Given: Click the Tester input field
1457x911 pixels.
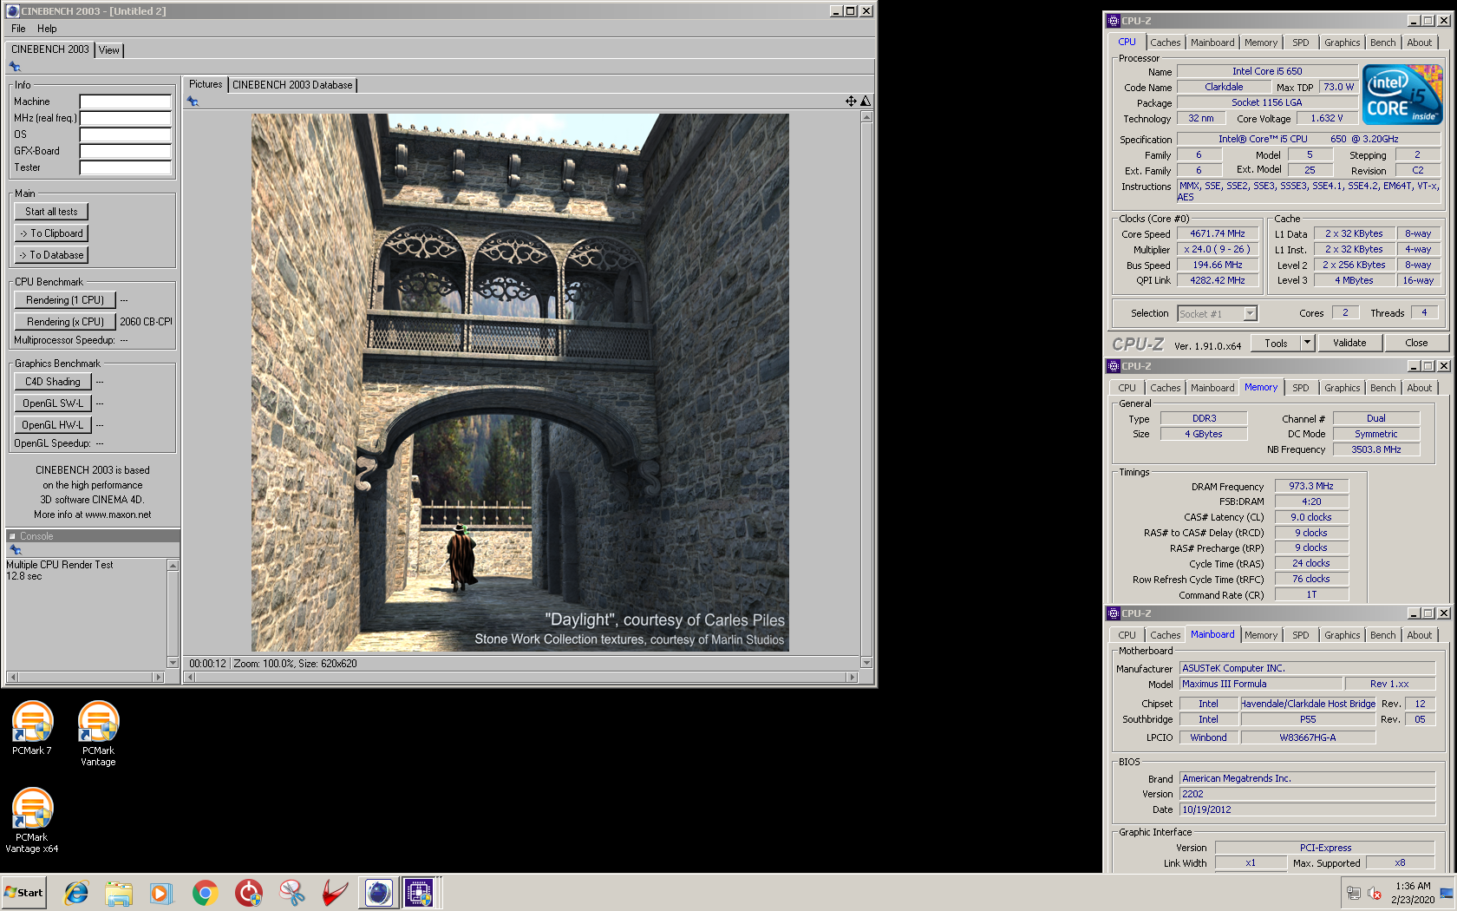Looking at the screenshot, I should pos(126,167).
